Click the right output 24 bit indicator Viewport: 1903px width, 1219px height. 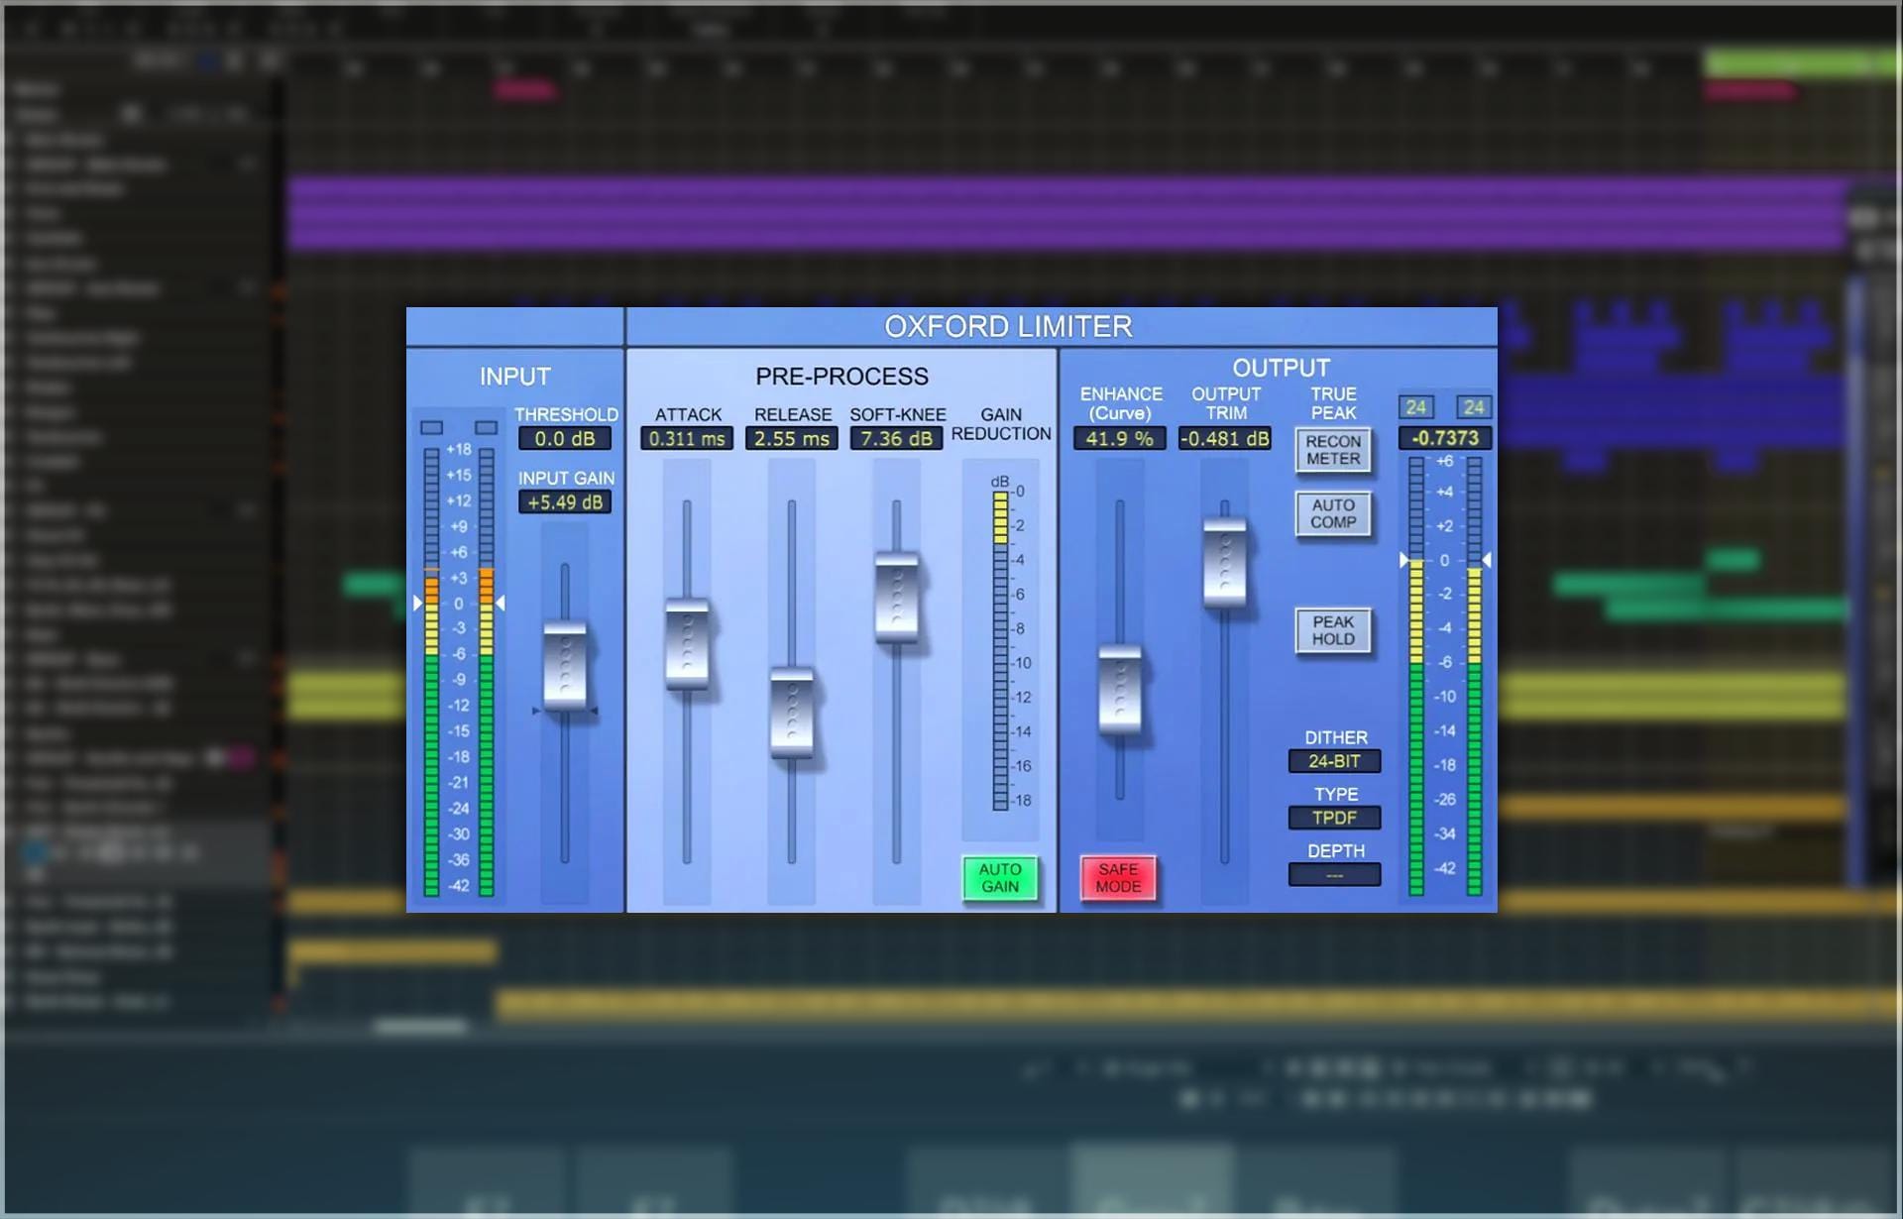(x=1474, y=407)
